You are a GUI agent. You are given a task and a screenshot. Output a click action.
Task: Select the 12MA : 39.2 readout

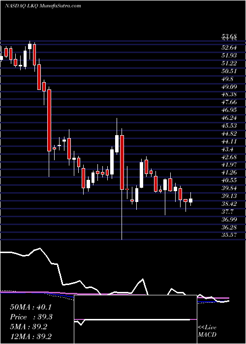tap(31, 337)
